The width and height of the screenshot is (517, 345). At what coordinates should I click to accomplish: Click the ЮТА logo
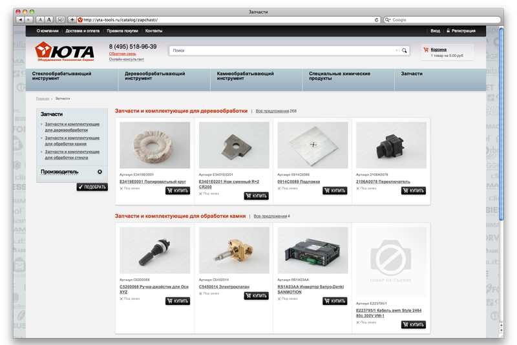(x=65, y=51)
